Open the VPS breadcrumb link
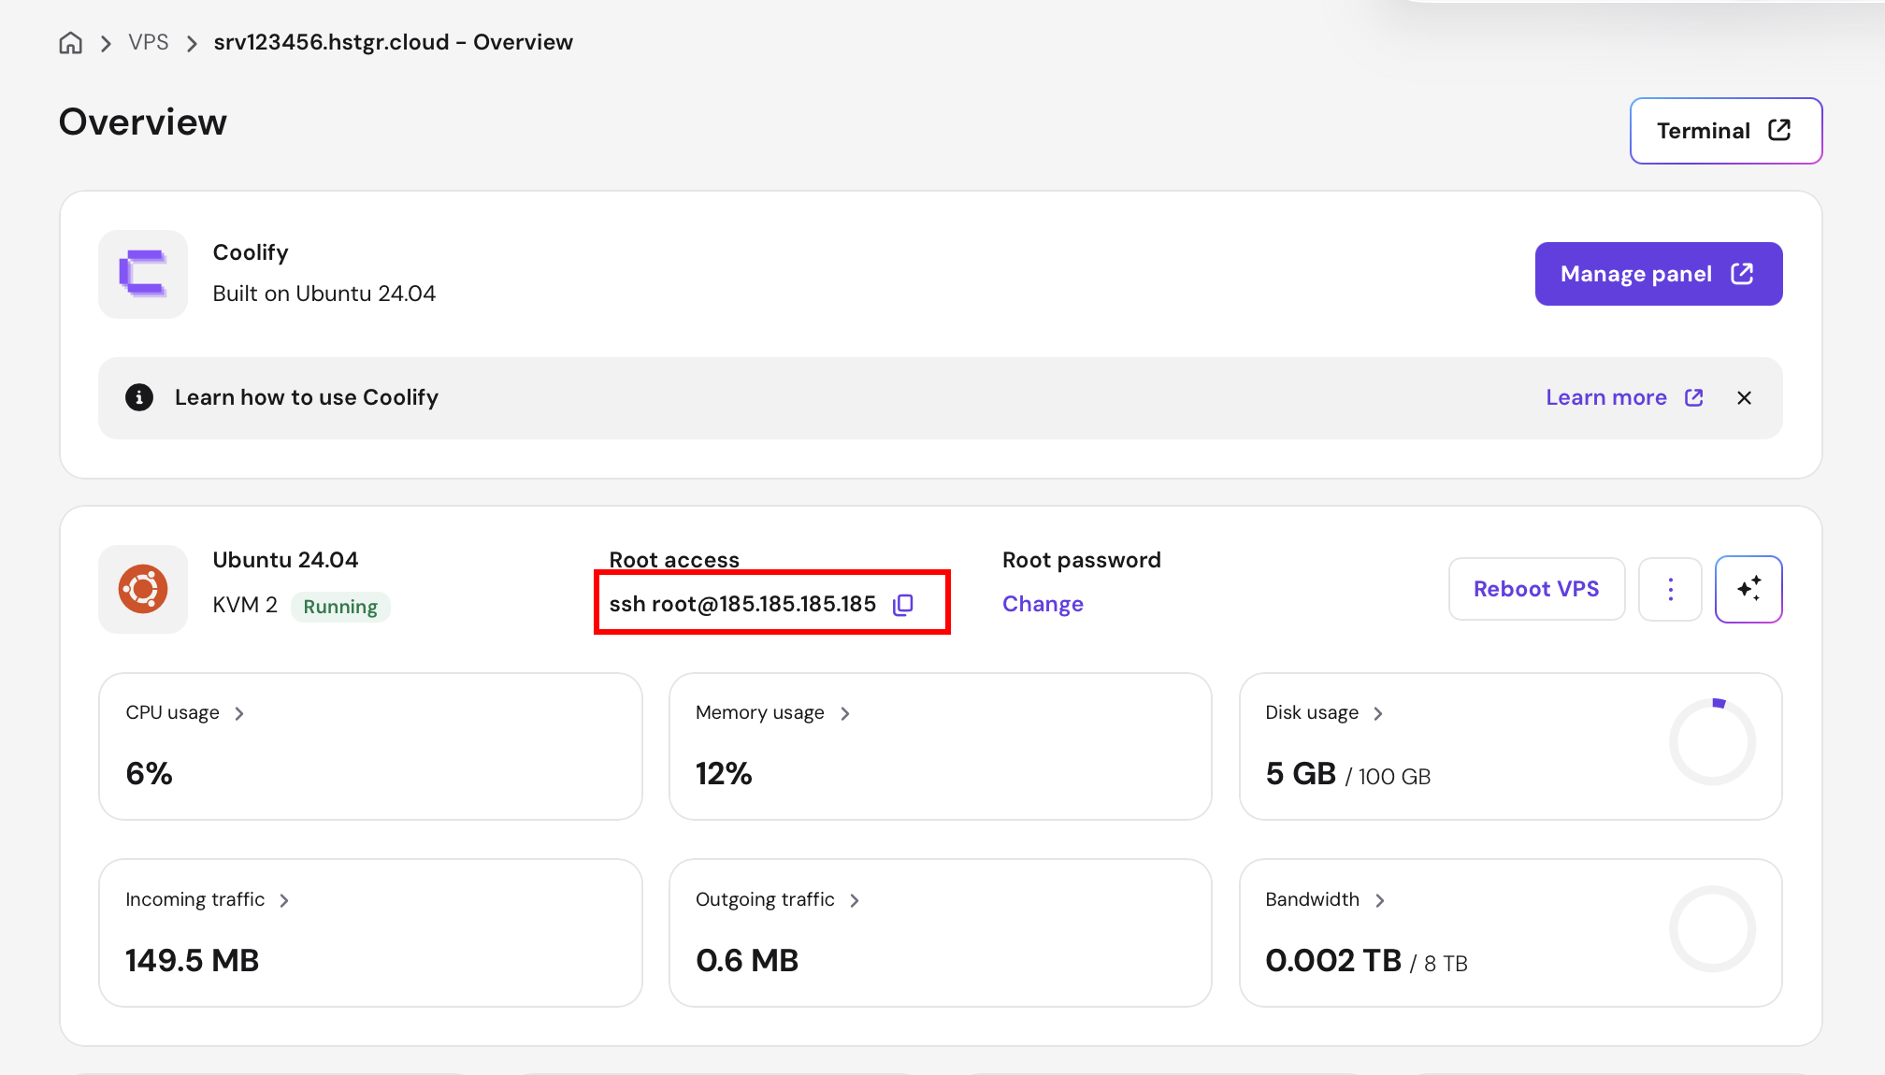 coord(149,43)
